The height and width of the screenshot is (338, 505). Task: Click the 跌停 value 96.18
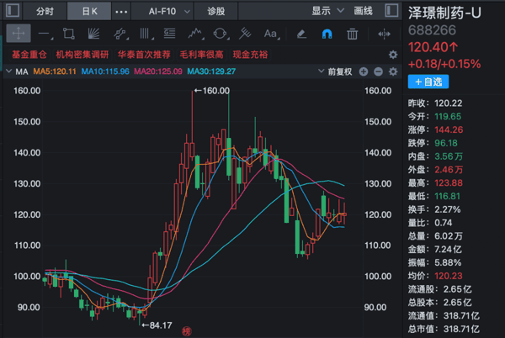pos(446,143)
